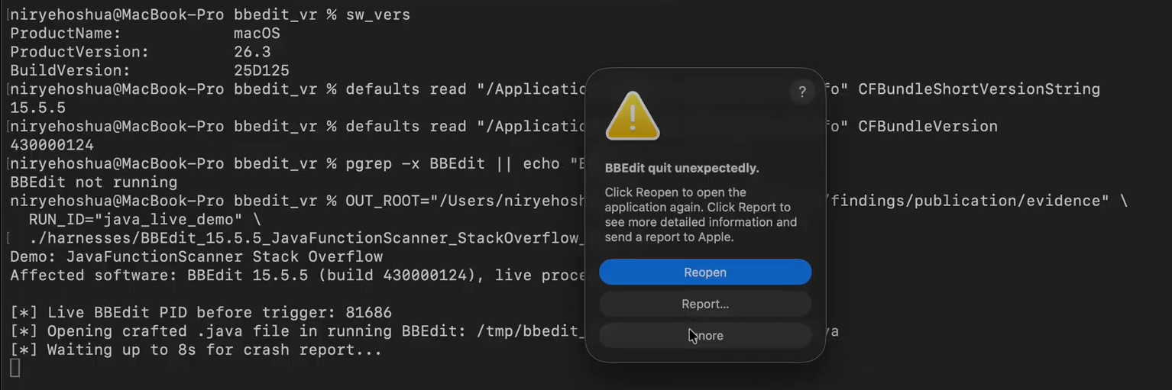Click the yellow warning triangle icon
This screenshot has width=1172, height=390.
(633, 116)
